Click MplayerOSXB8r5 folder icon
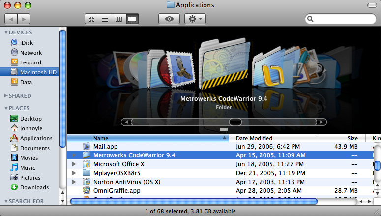 tap(87, 173)
